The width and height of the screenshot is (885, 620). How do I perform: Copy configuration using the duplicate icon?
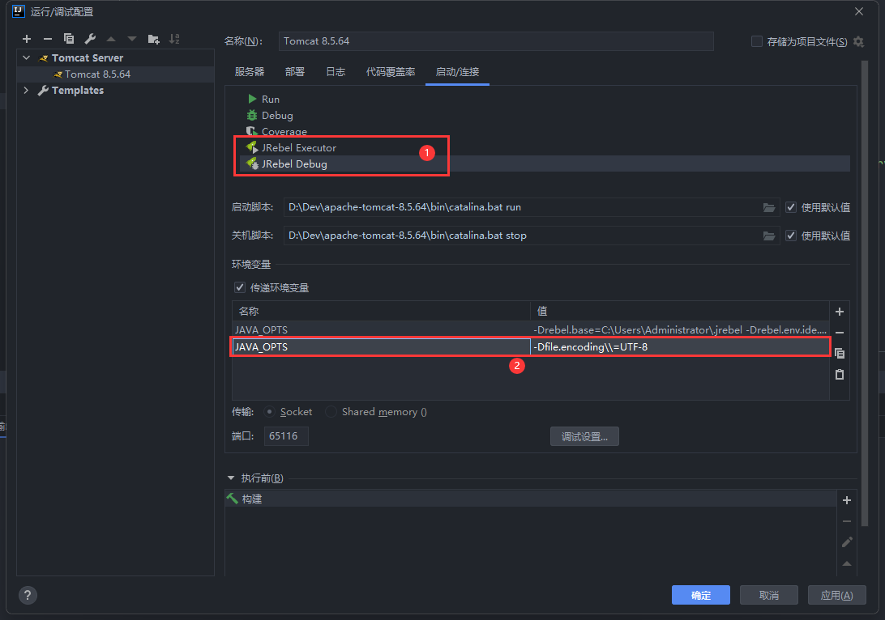69,39
